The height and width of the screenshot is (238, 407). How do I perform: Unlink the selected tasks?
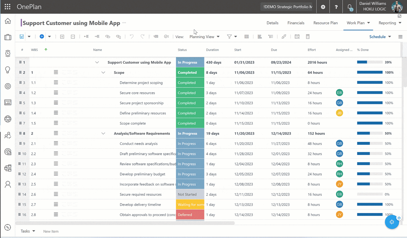tap(118, 37)
